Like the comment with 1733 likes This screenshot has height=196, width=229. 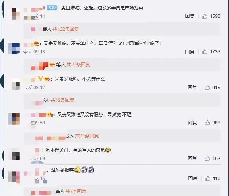(205, 51)
